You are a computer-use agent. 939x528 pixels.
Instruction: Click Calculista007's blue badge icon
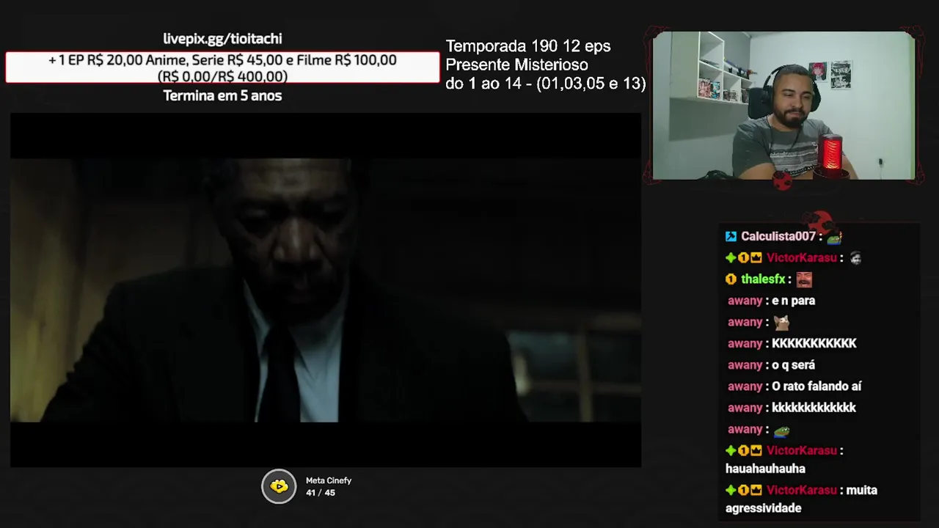pos(731,236)
